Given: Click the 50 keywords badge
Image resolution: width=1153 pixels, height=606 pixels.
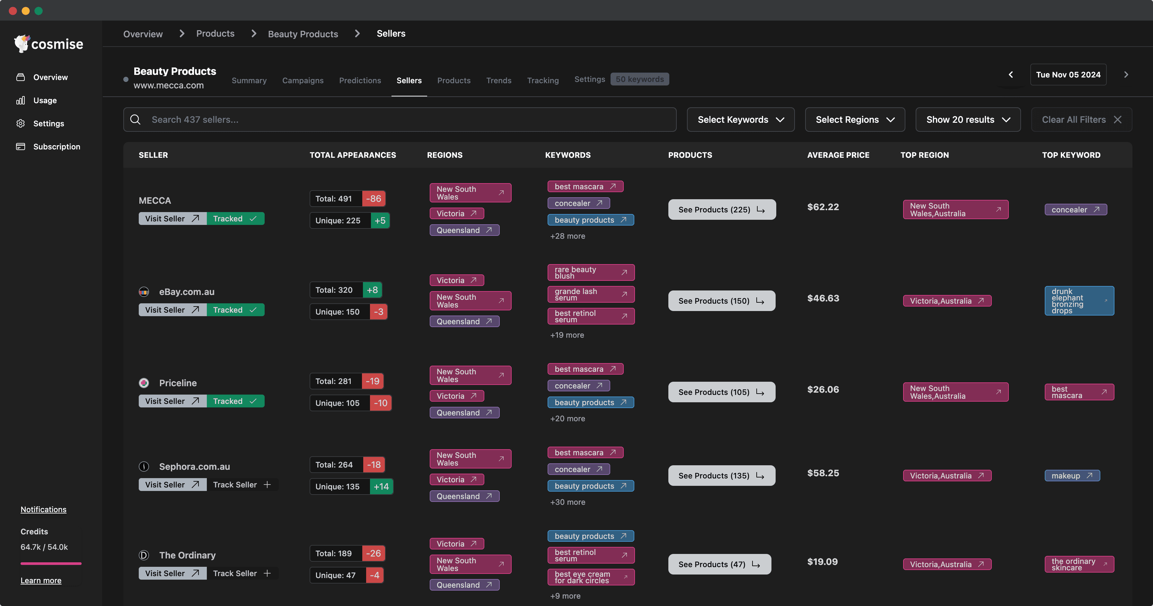Looking at the screenshot, I should point(640,79).
